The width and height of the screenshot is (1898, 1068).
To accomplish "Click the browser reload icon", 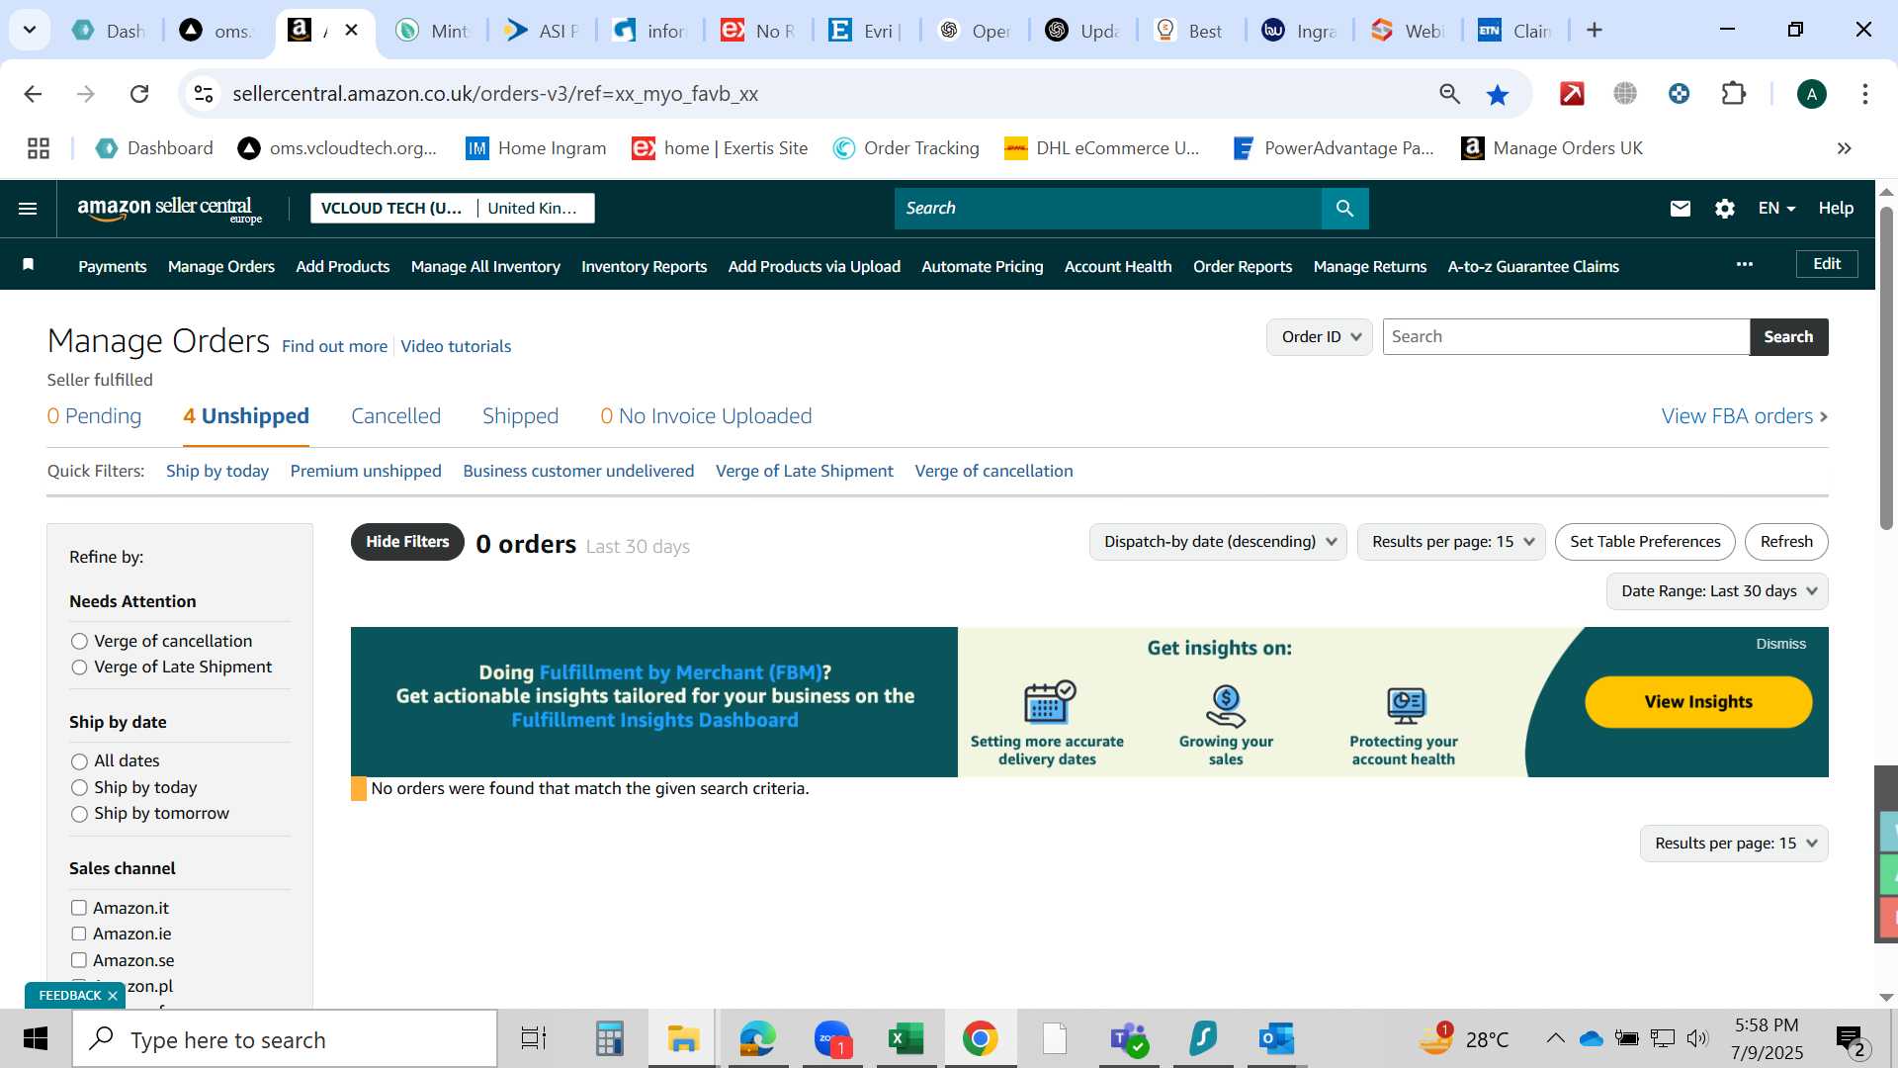I will (139, 94).
